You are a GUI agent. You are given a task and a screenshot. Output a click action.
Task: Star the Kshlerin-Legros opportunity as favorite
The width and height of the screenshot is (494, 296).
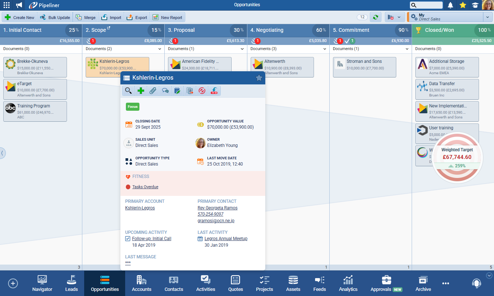[259, 78]
